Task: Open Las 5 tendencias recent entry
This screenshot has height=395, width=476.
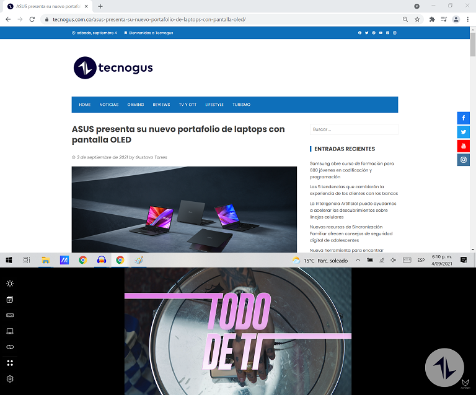Action: 354,190
